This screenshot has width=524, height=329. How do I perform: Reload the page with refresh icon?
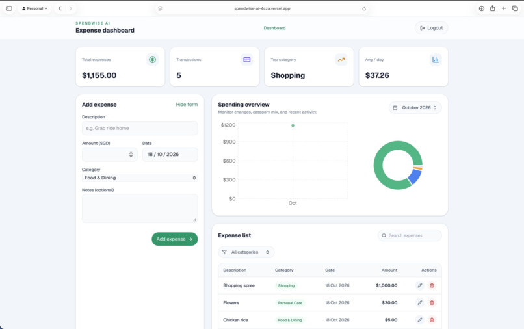[x=364, y=8]
